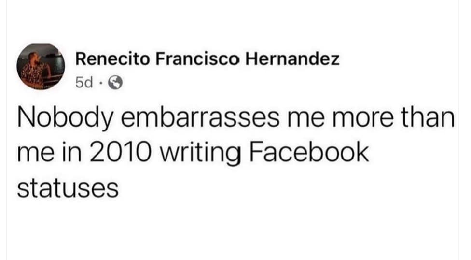Click "Renecito" in the author name
Image resolution: width=471 pixels, height=260 pixels.
pos(110,60)
